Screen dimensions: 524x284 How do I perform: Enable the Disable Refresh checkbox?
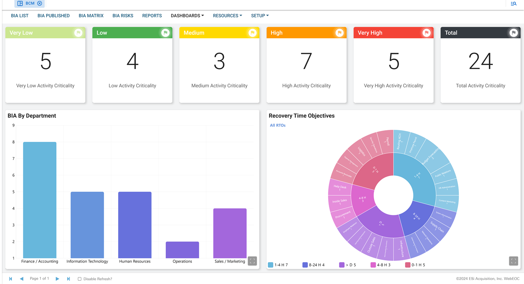tap(79, 279)
